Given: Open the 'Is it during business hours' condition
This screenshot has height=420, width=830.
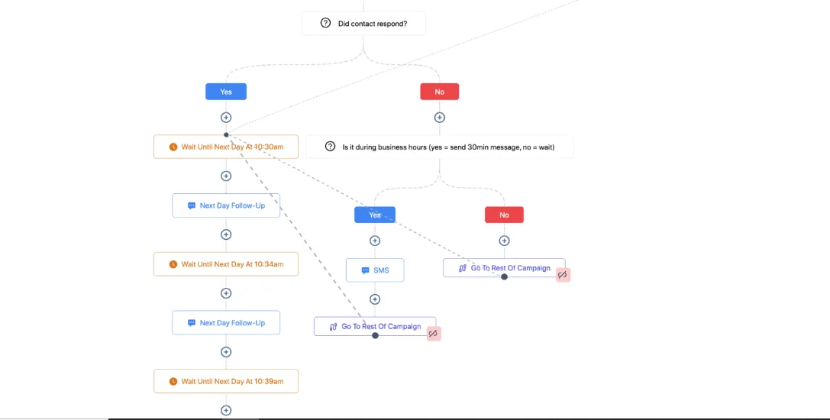Looking at the screenshot, I should pos(439,147).
